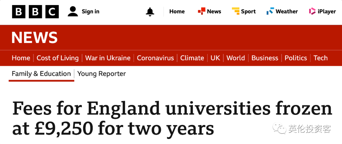Go to World news section
The width and height of the screenshot is (342, 144).
click(x=236, y=58)
